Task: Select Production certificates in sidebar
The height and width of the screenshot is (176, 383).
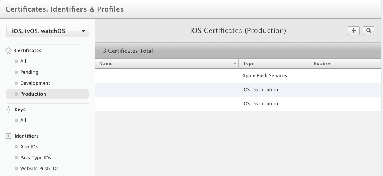Action: (x=33, y=94)
